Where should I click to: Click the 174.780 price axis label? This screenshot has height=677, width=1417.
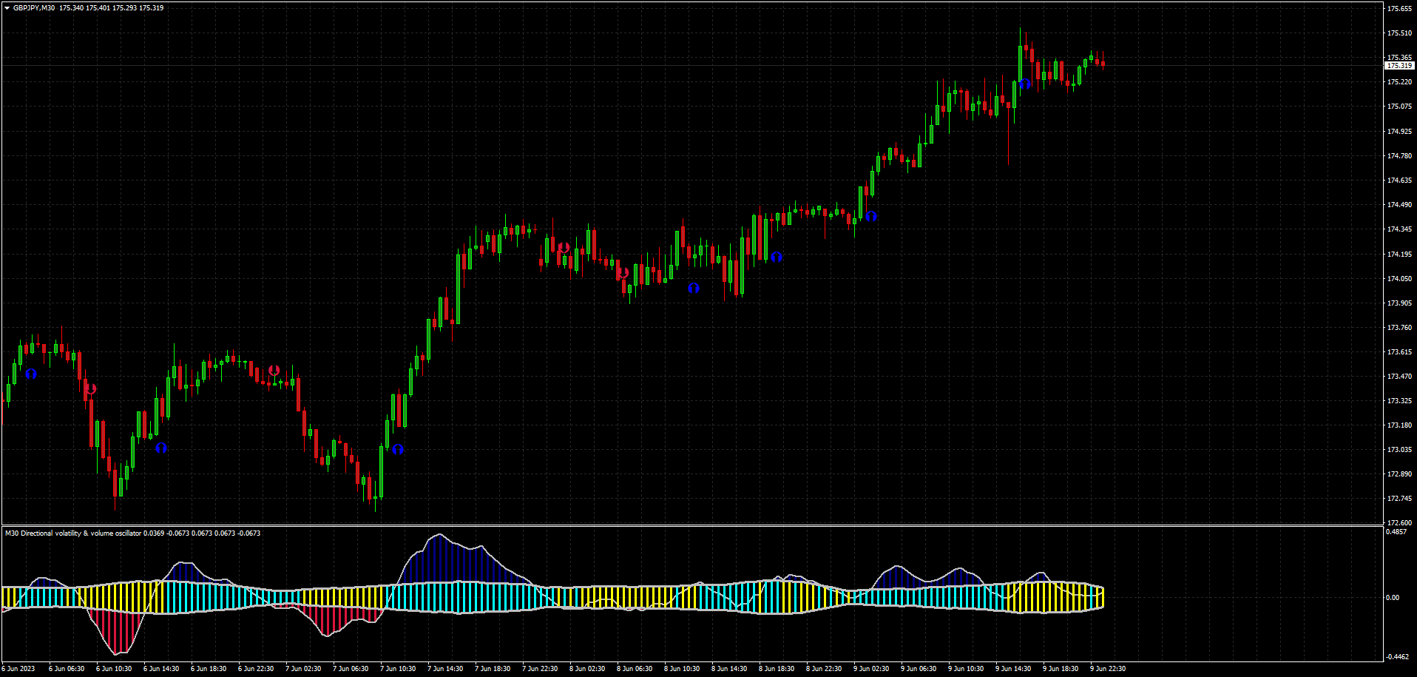(x=1399, y=156)
